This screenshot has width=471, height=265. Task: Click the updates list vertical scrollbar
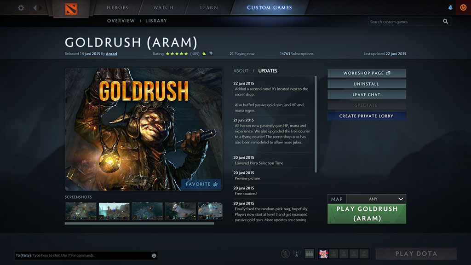click(316, 124)
